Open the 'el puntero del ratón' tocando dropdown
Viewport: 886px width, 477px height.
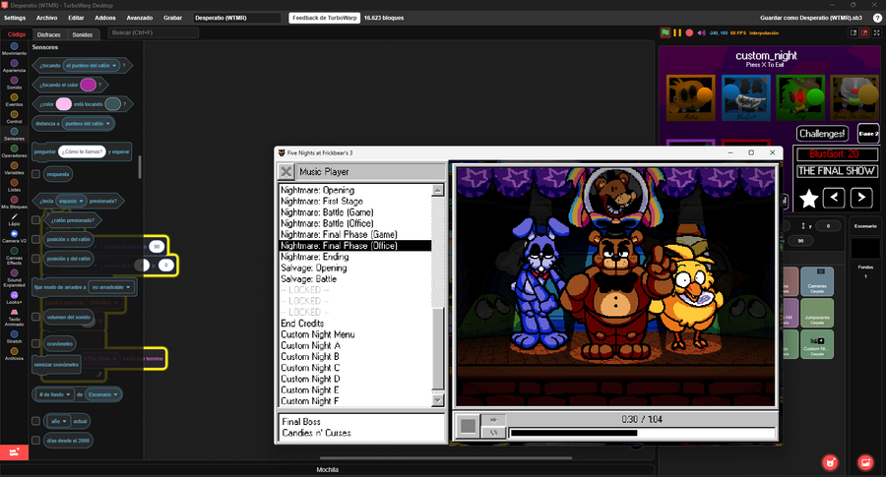click(91, 66)
